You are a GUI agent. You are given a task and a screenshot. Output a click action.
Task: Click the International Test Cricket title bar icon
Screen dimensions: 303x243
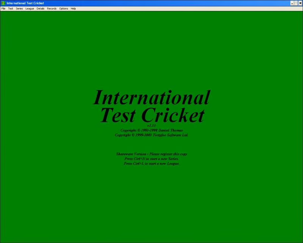coord(3,3)
